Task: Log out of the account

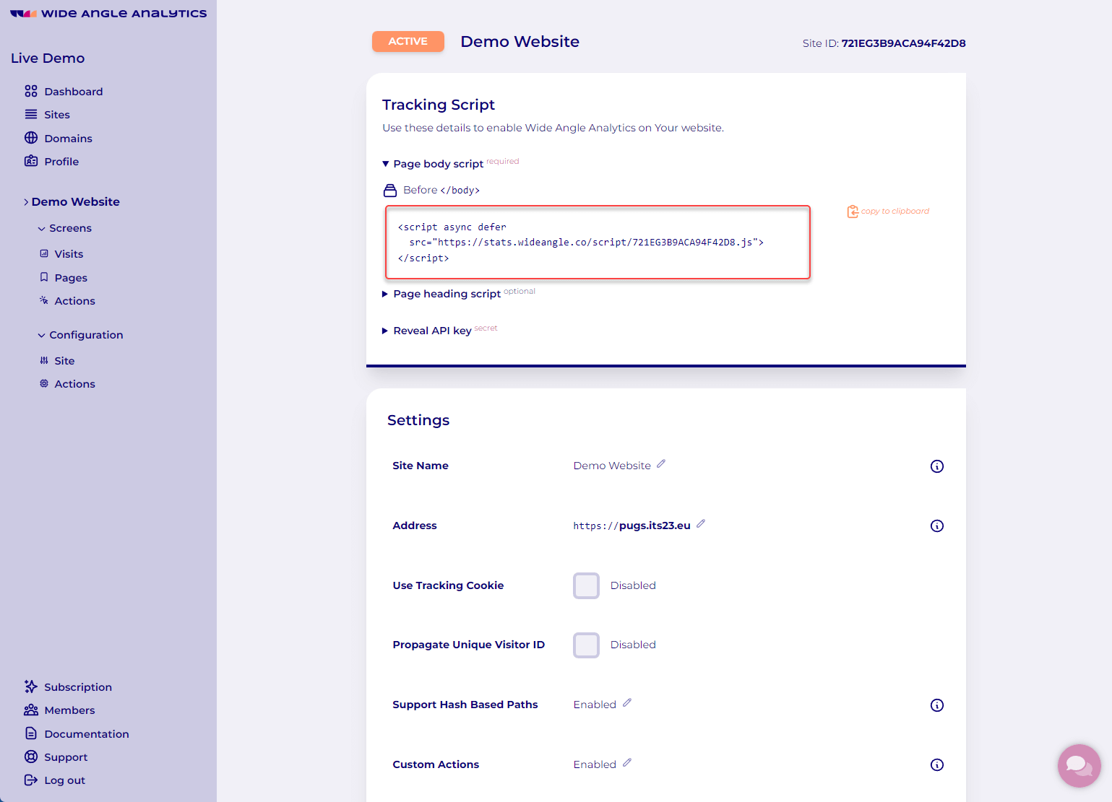Action: (x=64, y=780)
